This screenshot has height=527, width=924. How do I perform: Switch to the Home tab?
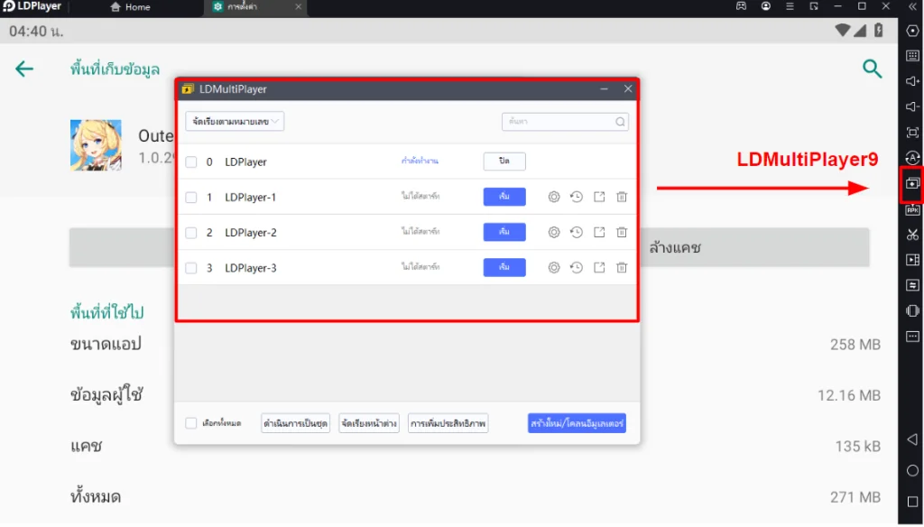(x=130, y=7)
